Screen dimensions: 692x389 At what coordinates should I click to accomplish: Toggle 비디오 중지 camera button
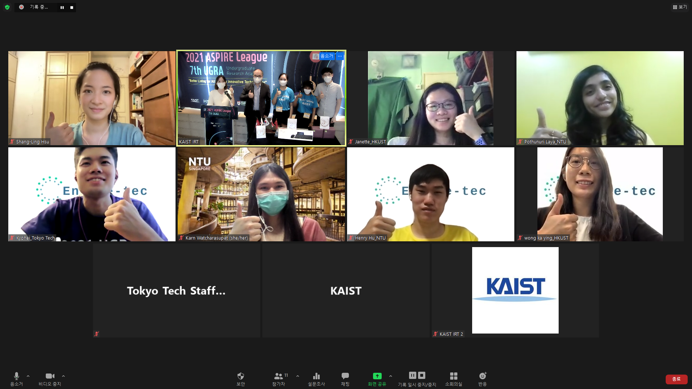pos(50,379)
